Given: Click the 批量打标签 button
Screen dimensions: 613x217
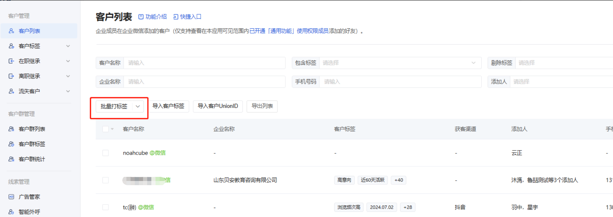Looking at the screenshot, I should pos(114,106).
